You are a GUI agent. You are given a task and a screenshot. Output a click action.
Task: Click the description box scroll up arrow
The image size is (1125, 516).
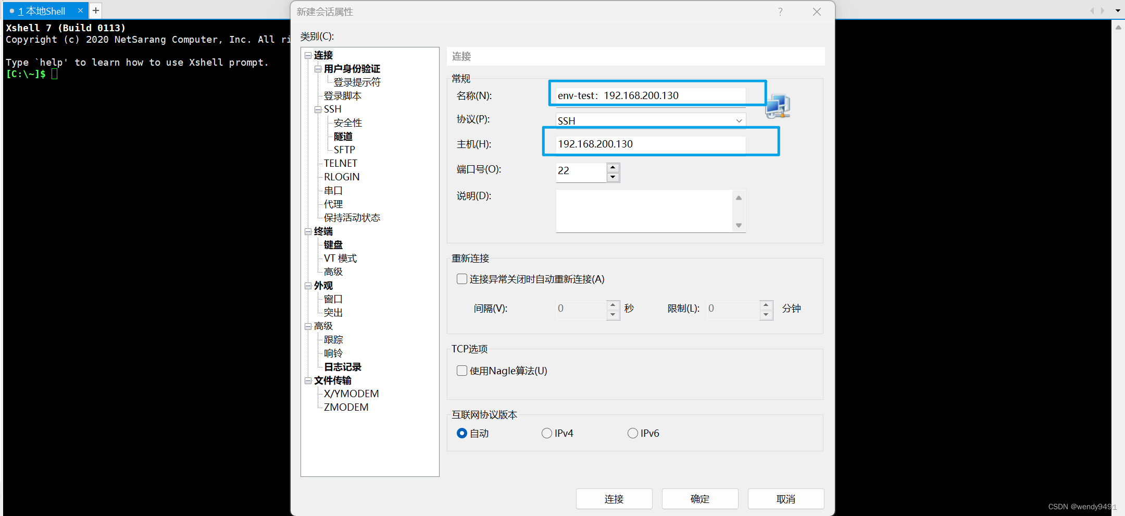click(x=739, y=198)
